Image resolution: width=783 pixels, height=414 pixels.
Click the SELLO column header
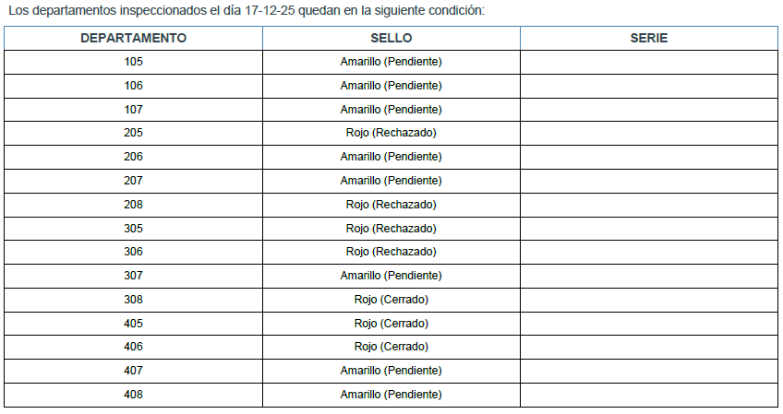coord(391,38)
